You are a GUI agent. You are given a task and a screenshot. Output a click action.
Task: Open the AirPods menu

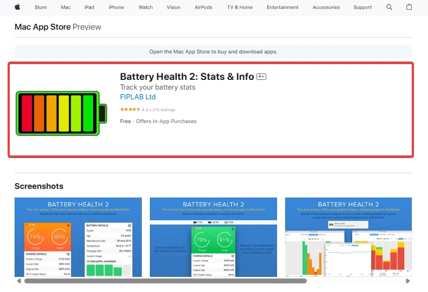click(203, 8)
